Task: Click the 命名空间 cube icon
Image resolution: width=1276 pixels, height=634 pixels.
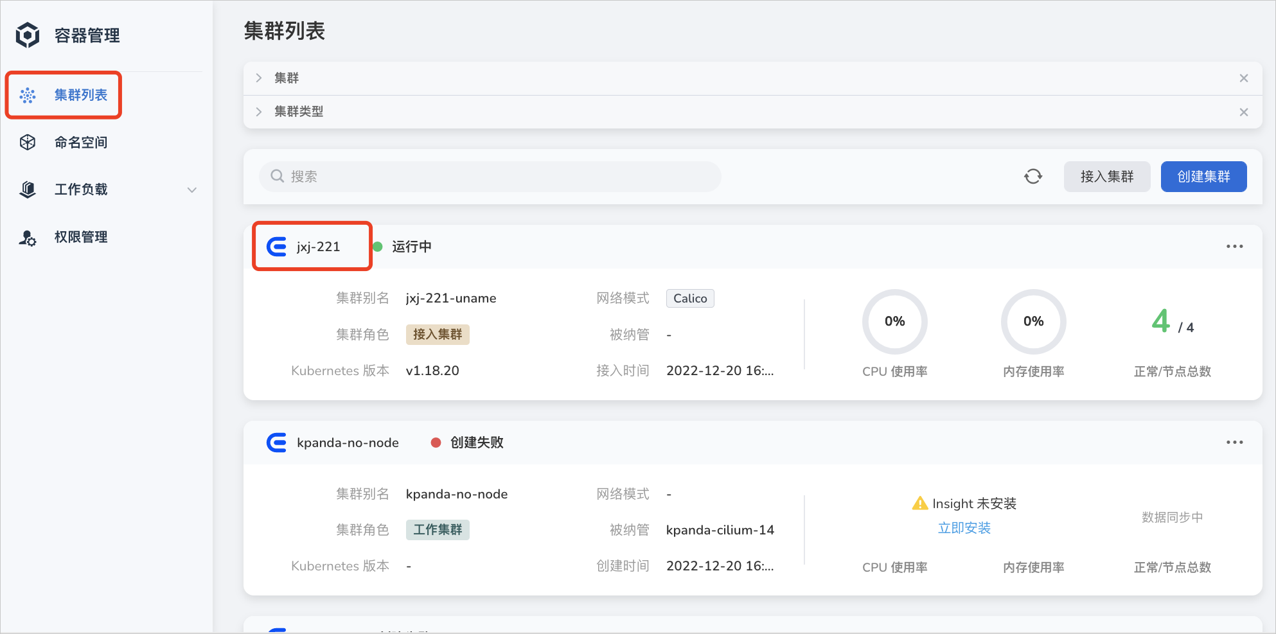Action: point(28,143)
